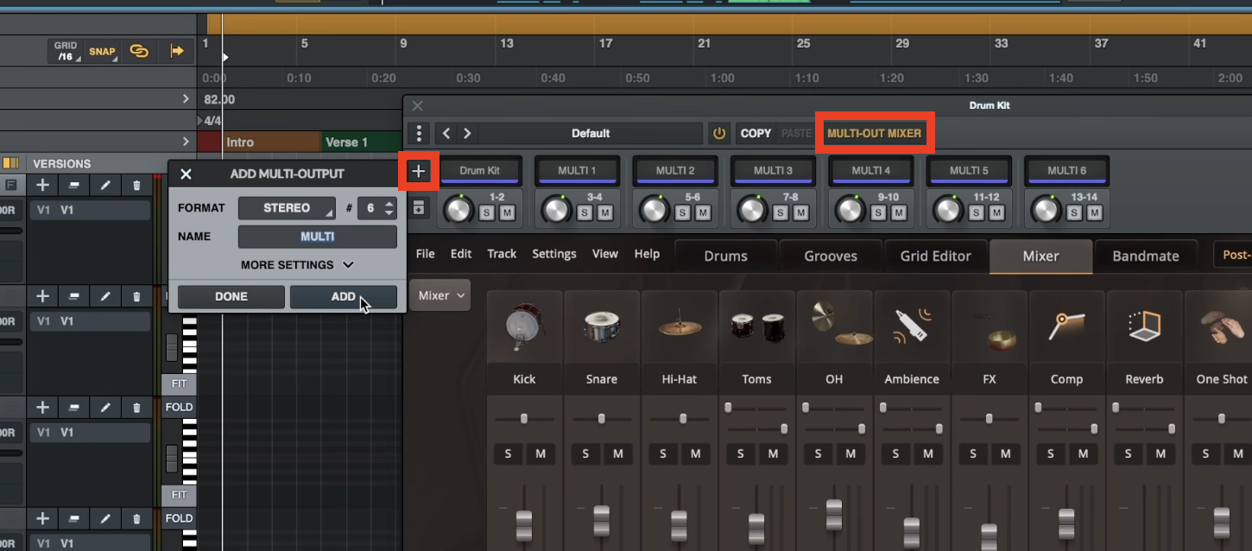Mute the MULTI 2 output (5-6)
This screenshot has height=551, width=1252.
click(704, 212)
